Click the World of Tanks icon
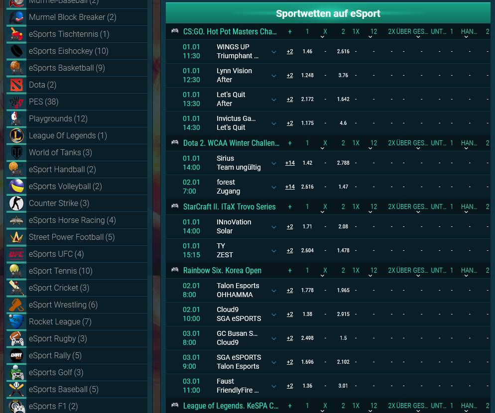This screenshot has height=413, width=495. coord(16,152)
